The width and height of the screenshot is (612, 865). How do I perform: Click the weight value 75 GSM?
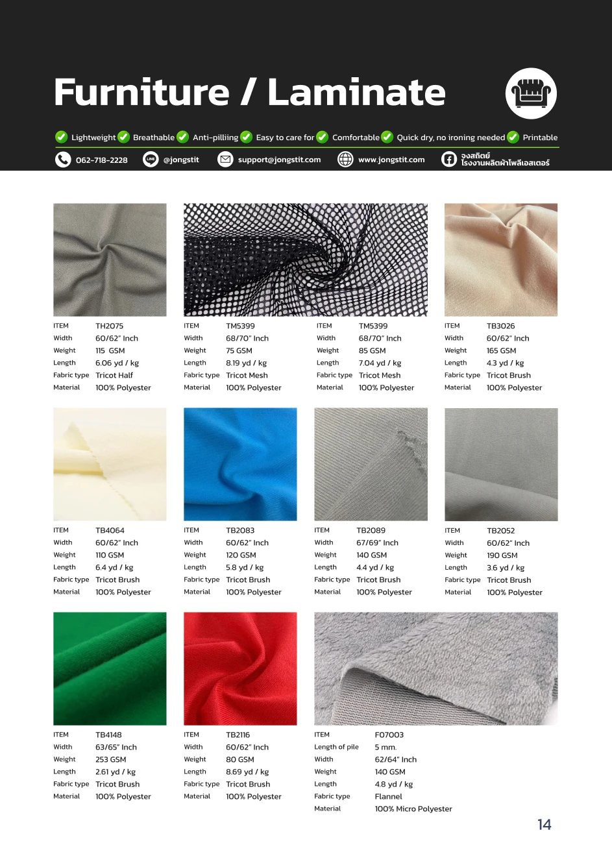tap(239, 350)
